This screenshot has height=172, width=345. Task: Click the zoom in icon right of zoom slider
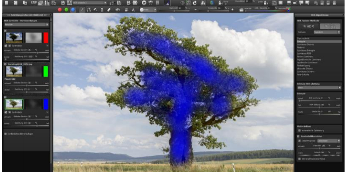pos(266,3)
